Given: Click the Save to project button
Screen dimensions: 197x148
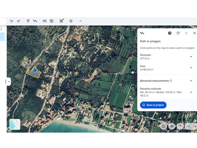Looking at the screenshot, I should click(153, 105).
